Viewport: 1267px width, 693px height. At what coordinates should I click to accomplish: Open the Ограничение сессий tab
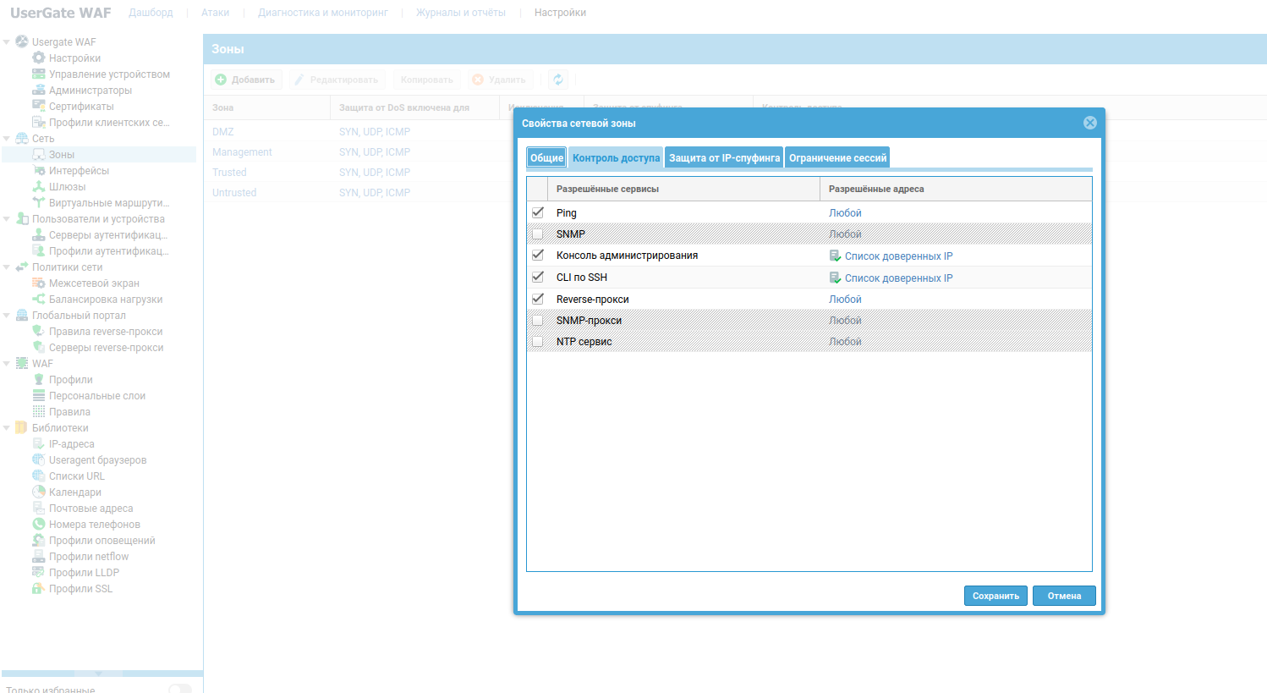pyautogui.click(x=837, y=158)
